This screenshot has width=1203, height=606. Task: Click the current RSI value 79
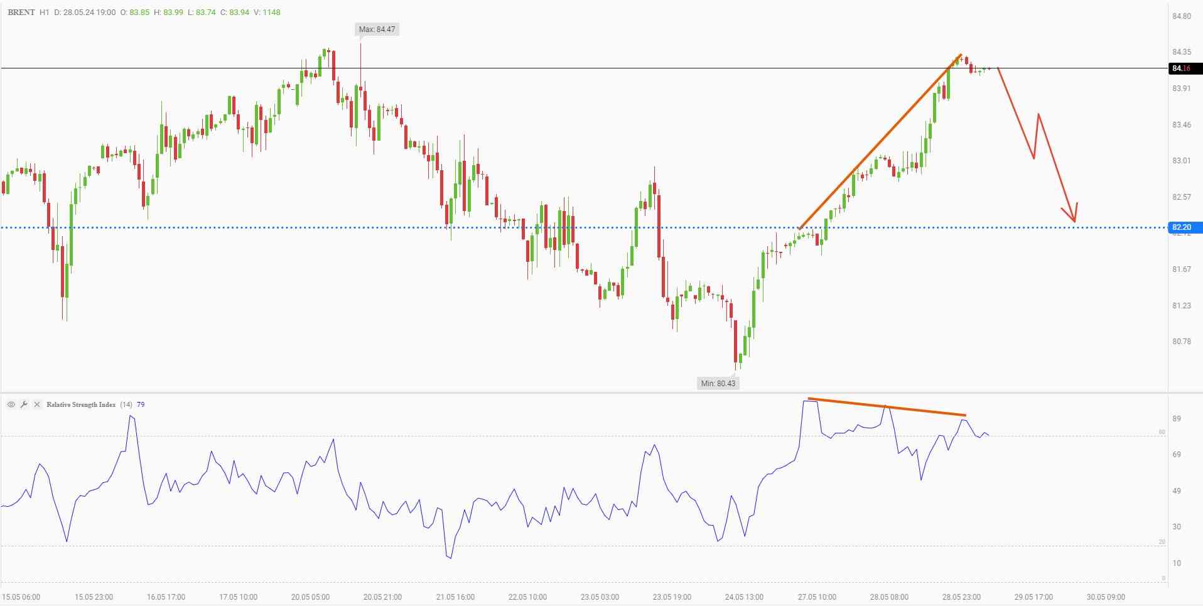coord(141,404)
